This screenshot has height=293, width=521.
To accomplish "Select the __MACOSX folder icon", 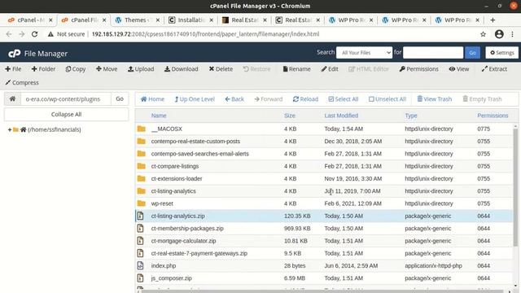I will 141,129.
